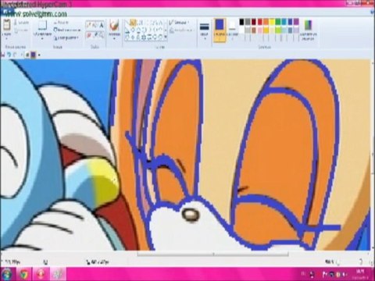Pick the turquoise color swatch in top row
Image resolution: width=375 pixels, height=281 pixels.
point(284,22)
